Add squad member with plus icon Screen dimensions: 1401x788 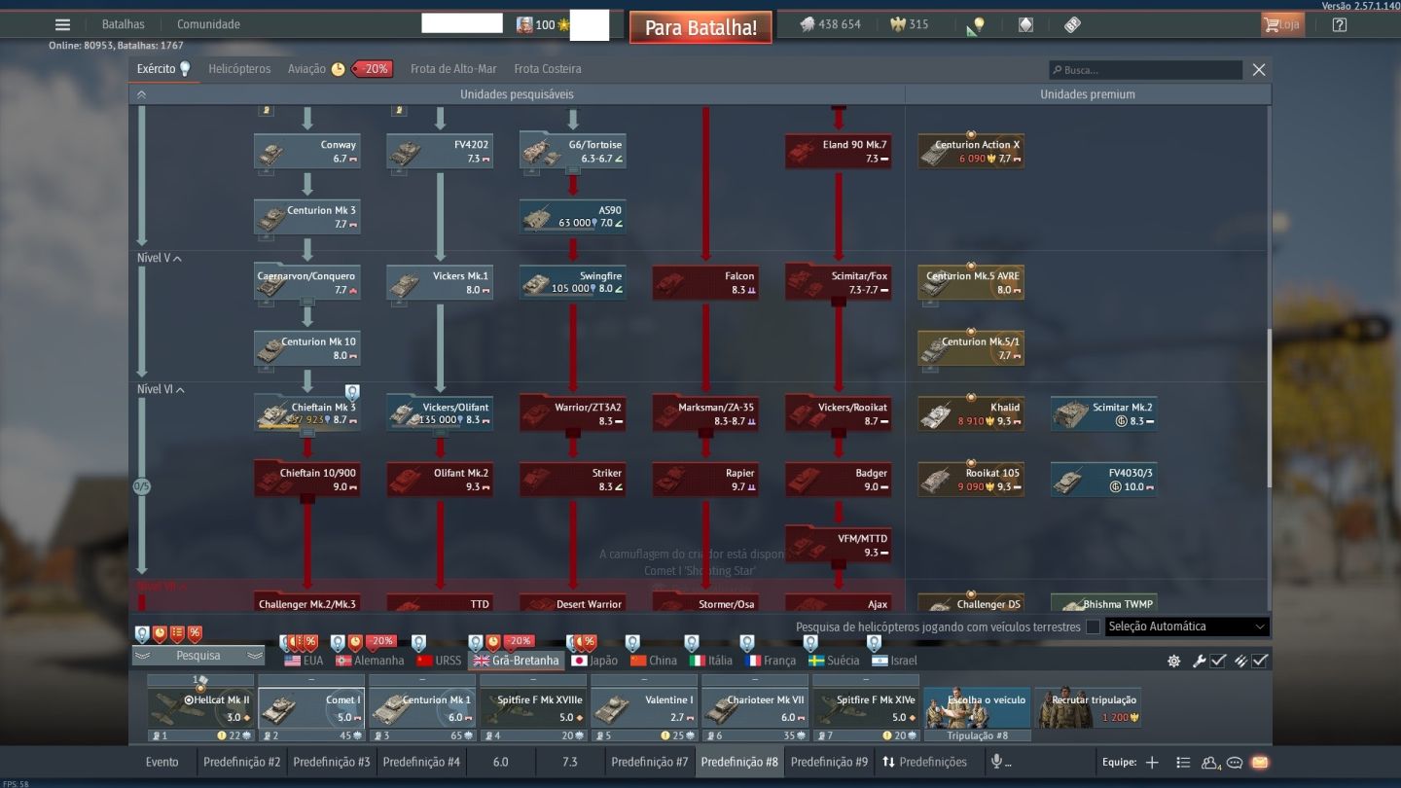tap(1152, 762)
